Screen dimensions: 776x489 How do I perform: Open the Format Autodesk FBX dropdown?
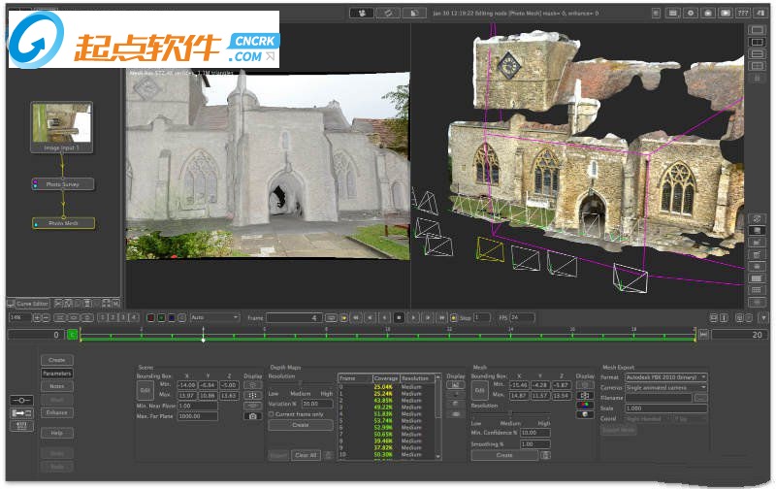[x=666, y=376]
